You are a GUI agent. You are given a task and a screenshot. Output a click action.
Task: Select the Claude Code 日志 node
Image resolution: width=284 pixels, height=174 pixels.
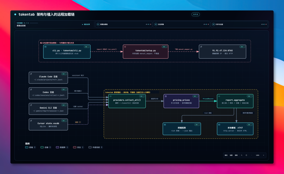click(48, 78)
